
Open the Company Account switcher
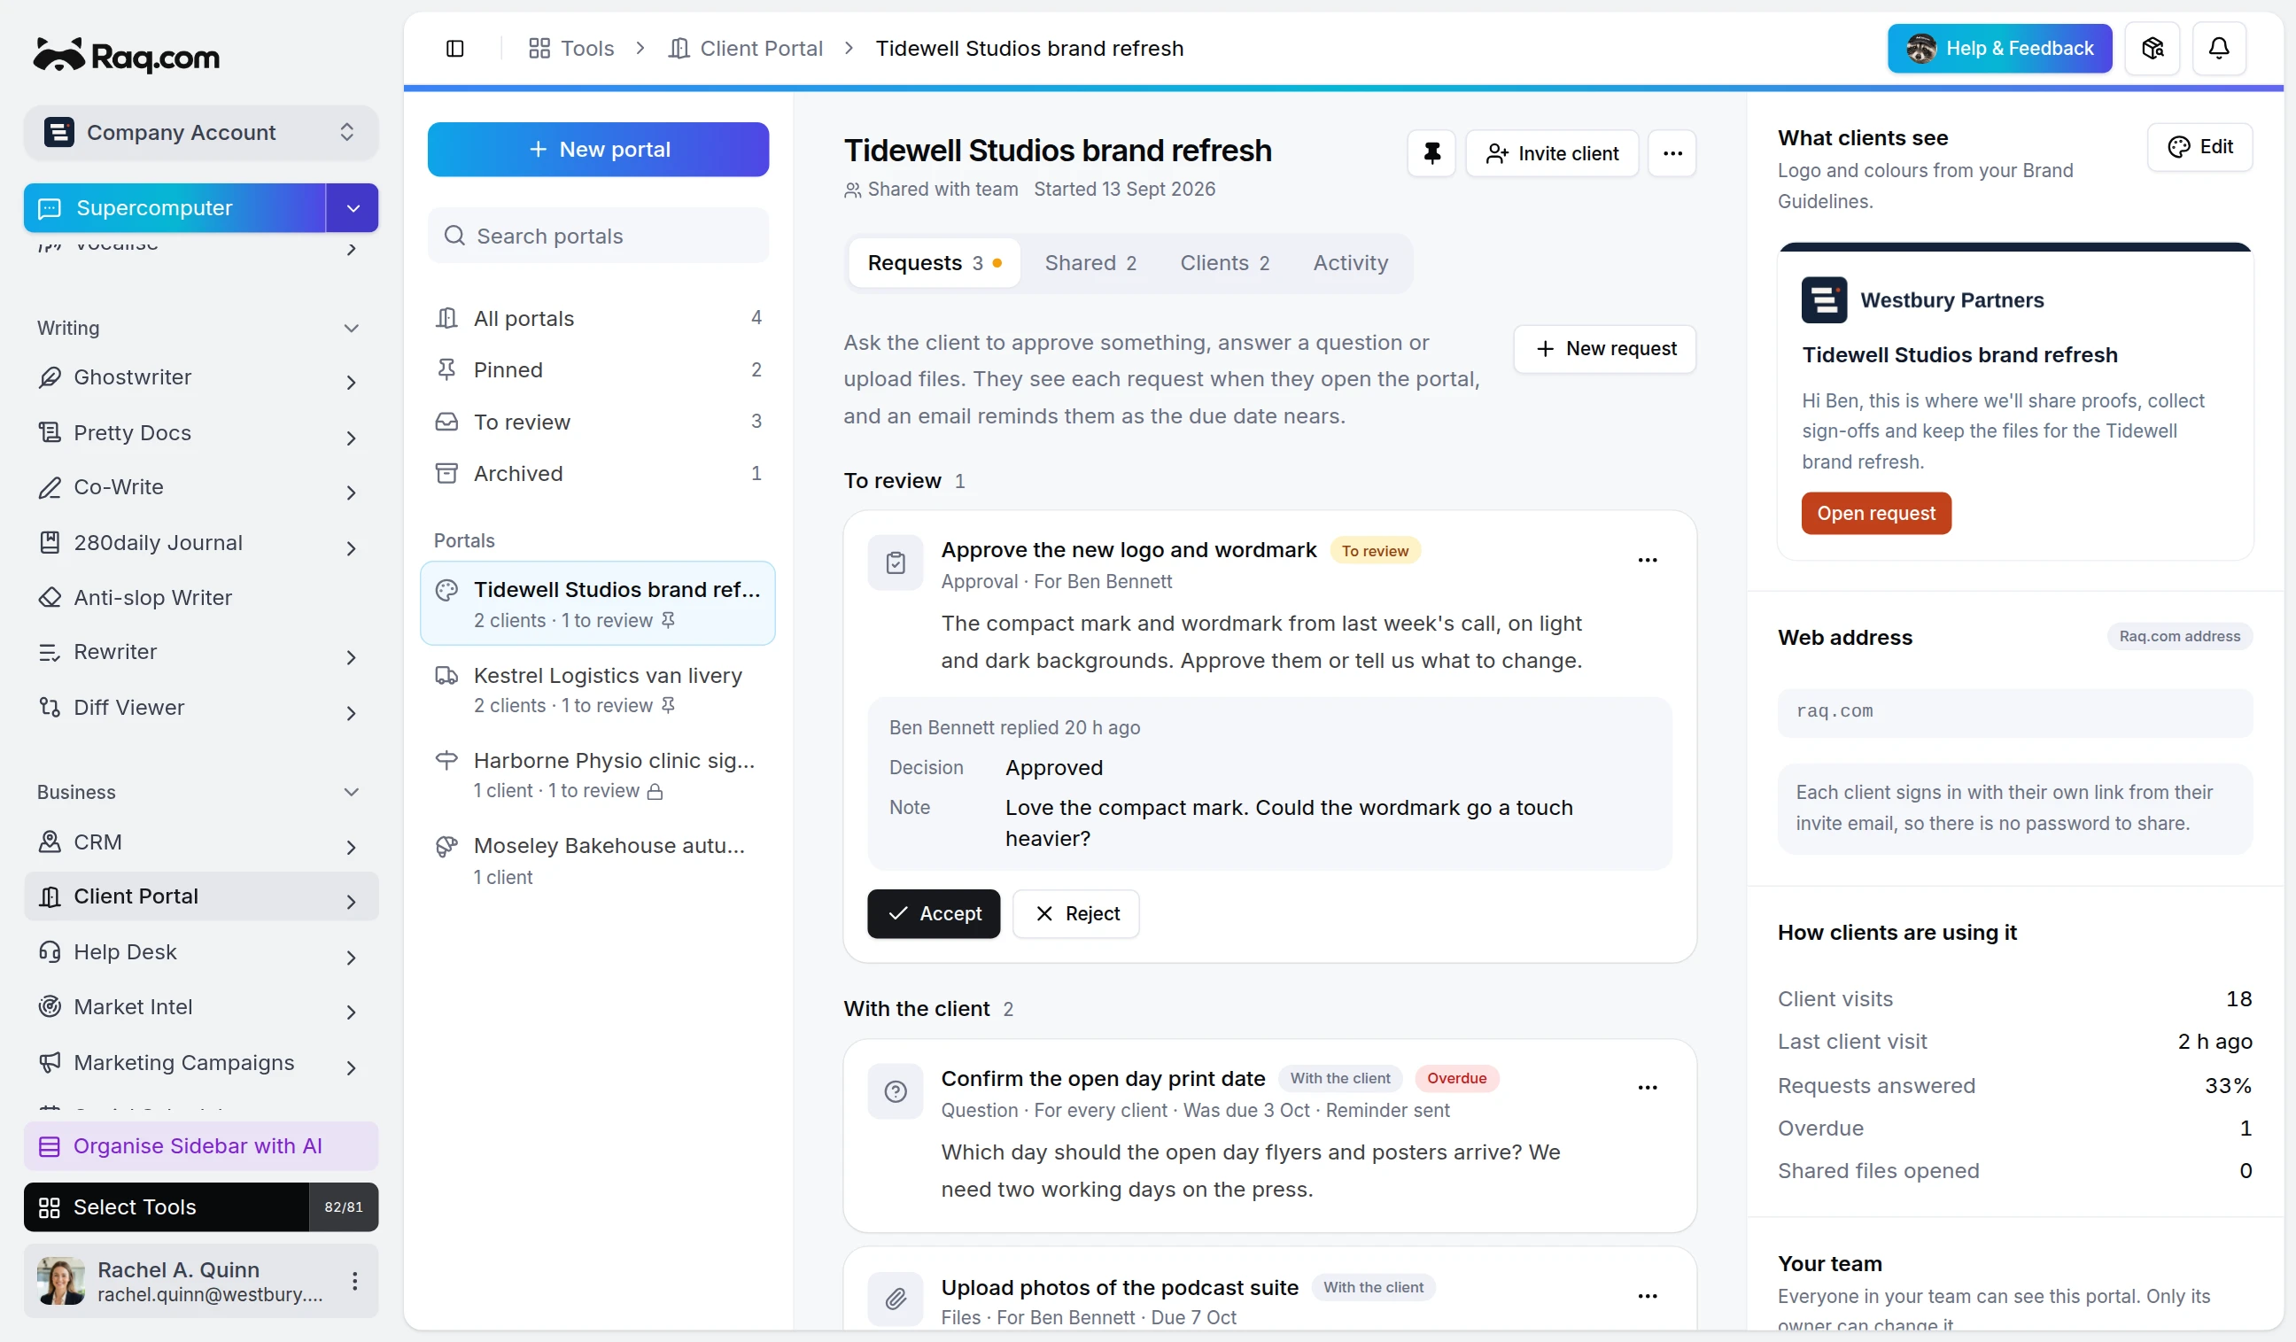pyautogui.click(x=200, y=132)
